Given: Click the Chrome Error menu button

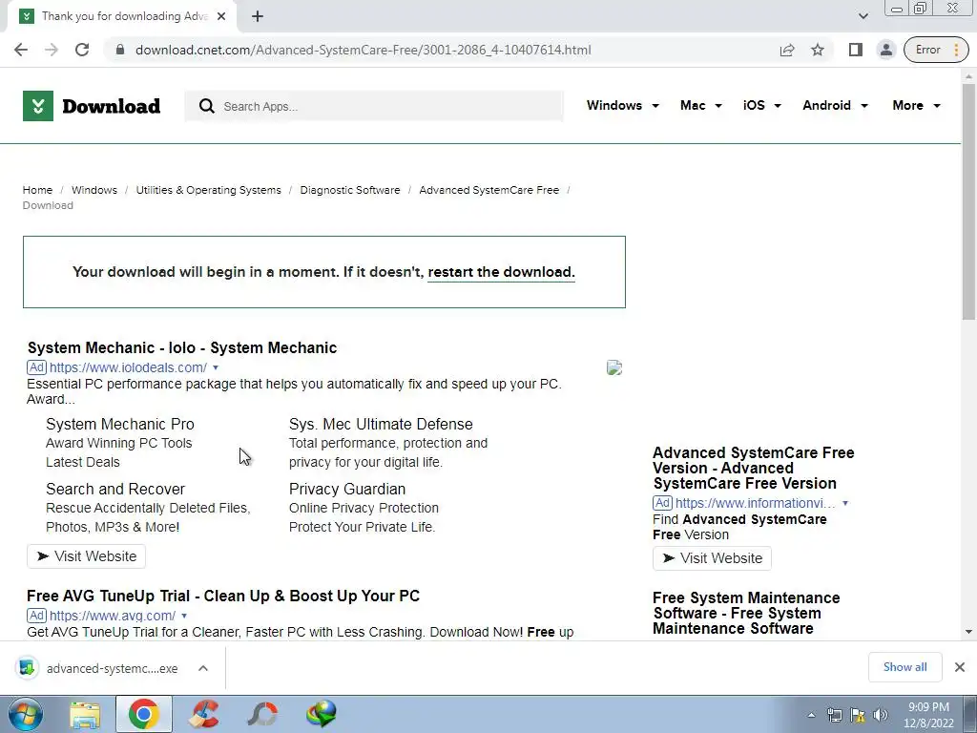Looking at the screenshot, I should pos(937,50).
